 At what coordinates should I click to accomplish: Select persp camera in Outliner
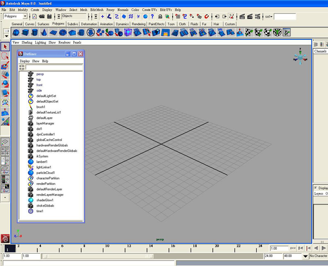[40, 74]
